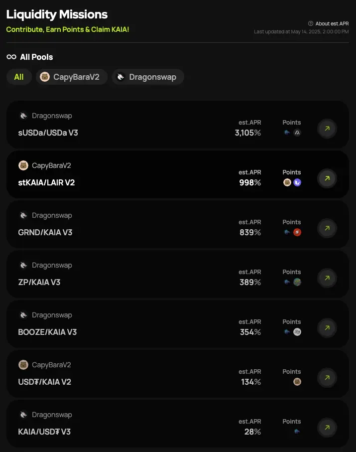Screen dimensions: 356x452
Task: Click the Liquidity Missions heading
Action: (57, 14)
